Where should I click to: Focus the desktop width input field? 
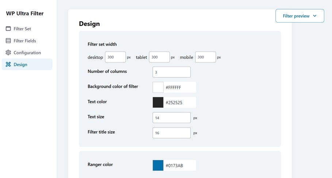pos(115,57)
